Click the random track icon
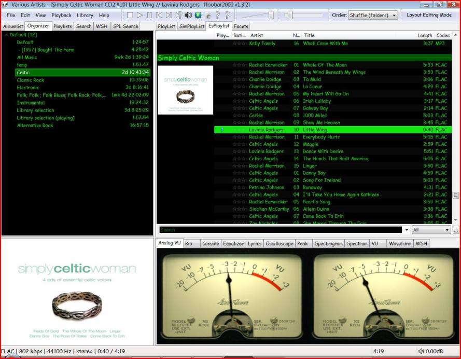The height and width of the screenshot is (359, 461). pos(179,16)
